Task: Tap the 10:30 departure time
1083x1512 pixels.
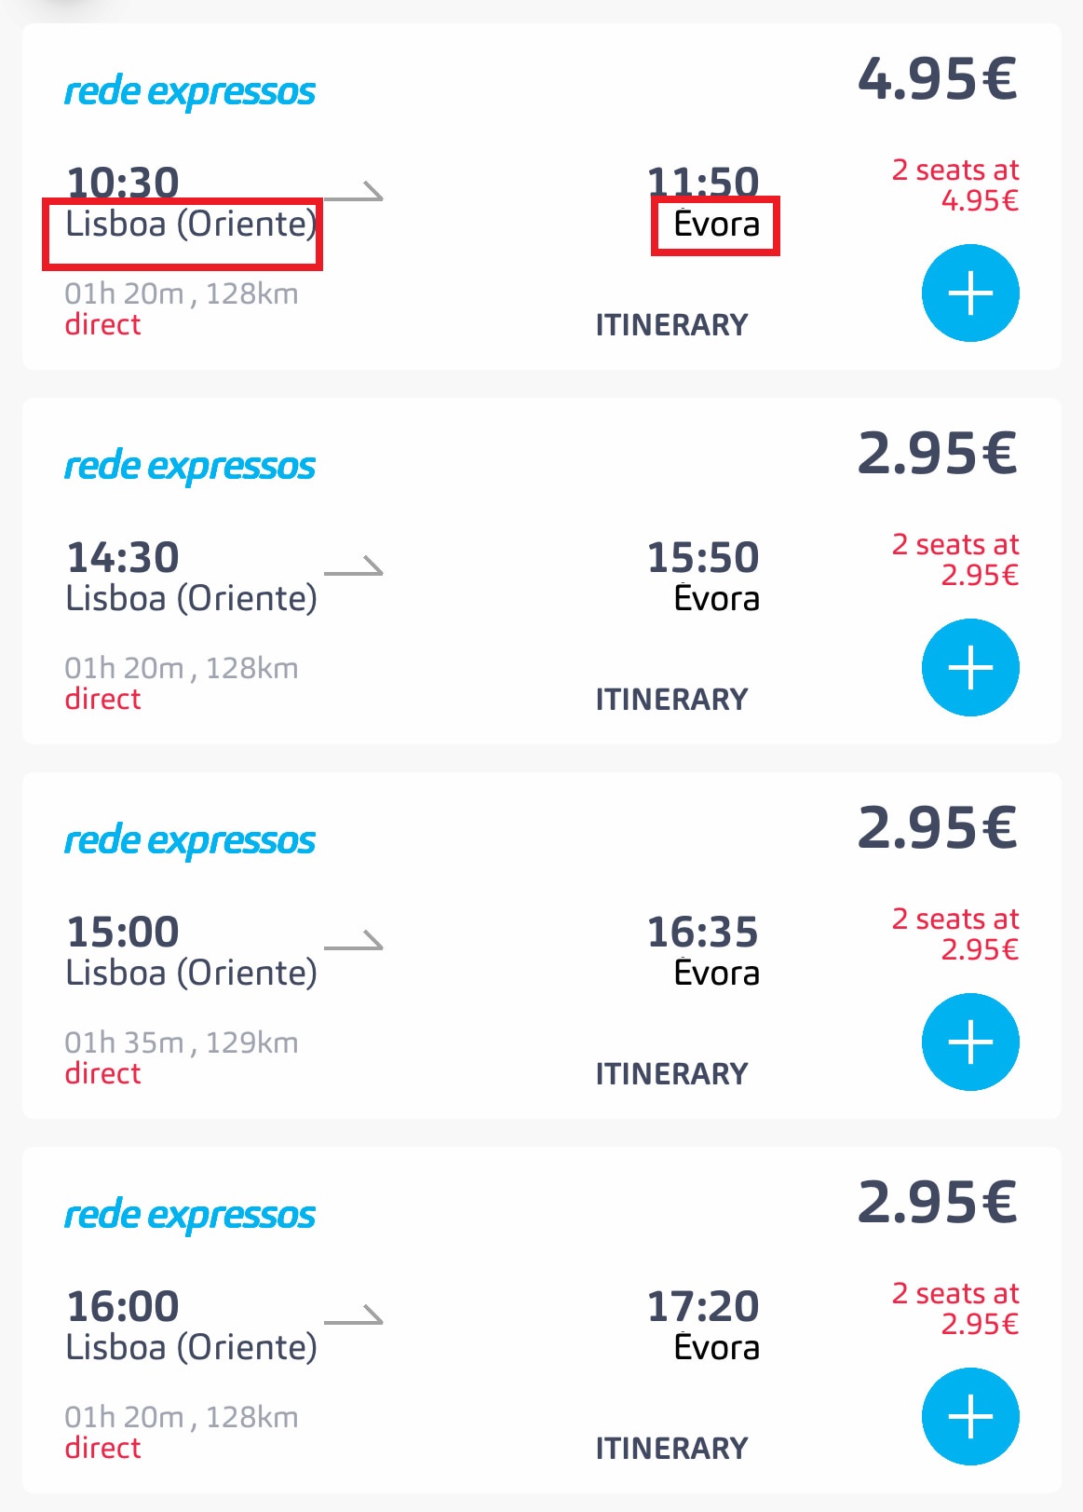Action: coord(123,181)
